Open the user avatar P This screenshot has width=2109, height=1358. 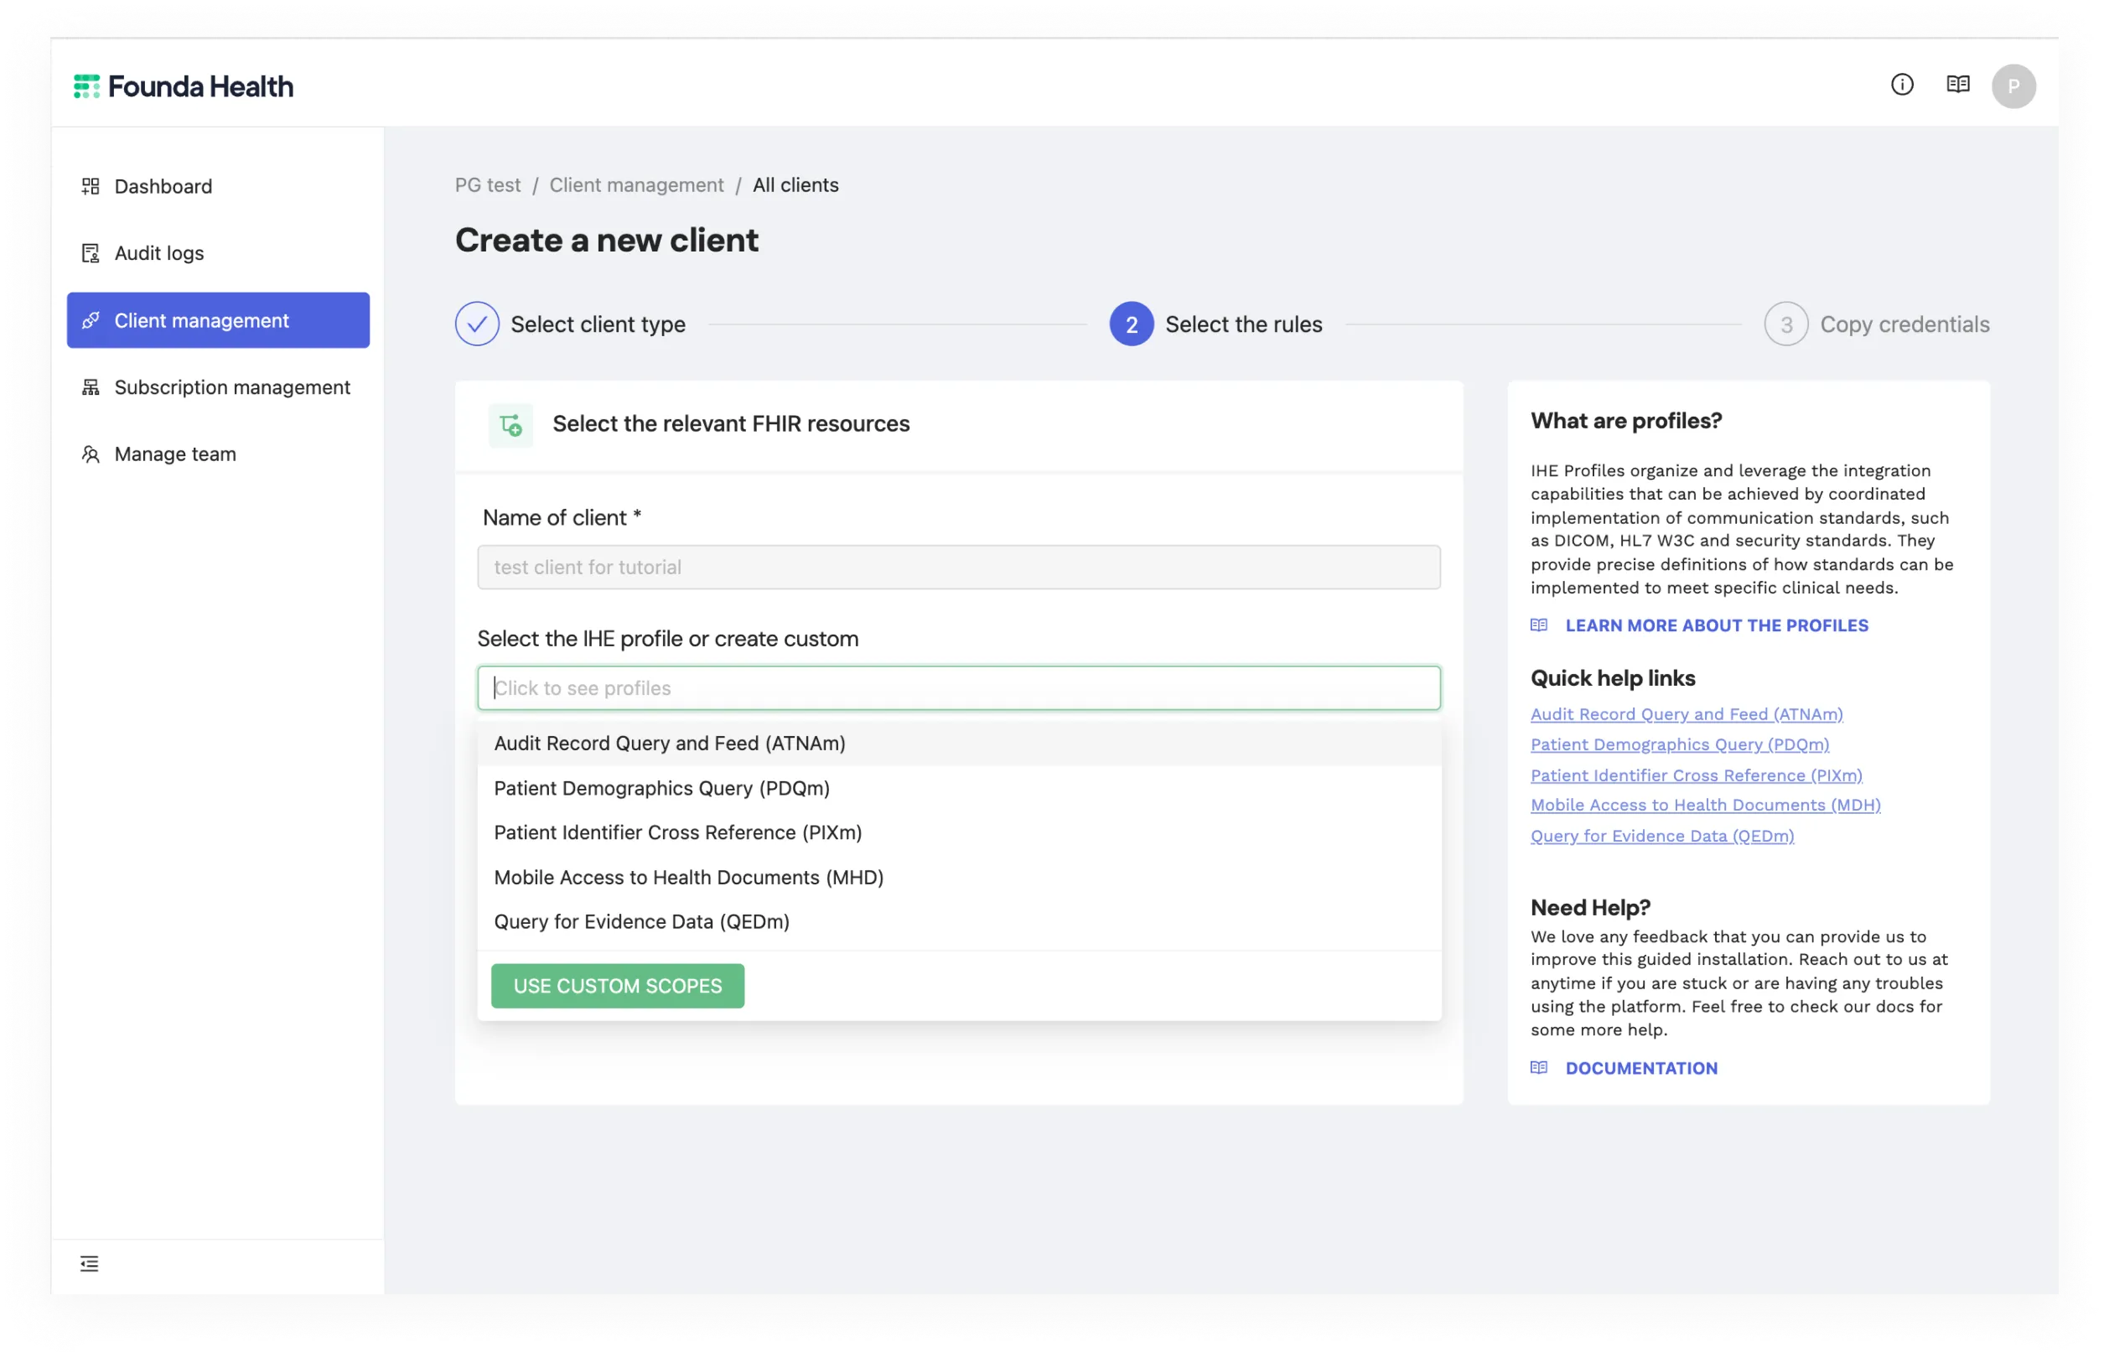click(x=2013, y=86)
